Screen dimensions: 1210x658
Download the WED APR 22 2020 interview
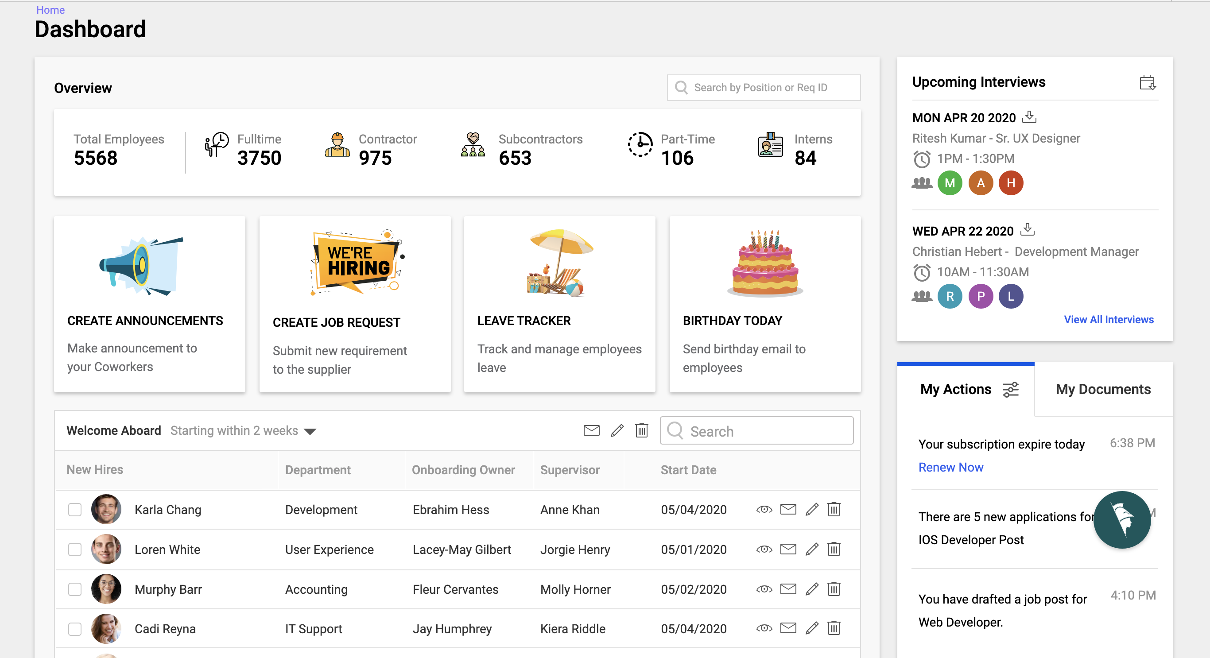pos(1027,230)
